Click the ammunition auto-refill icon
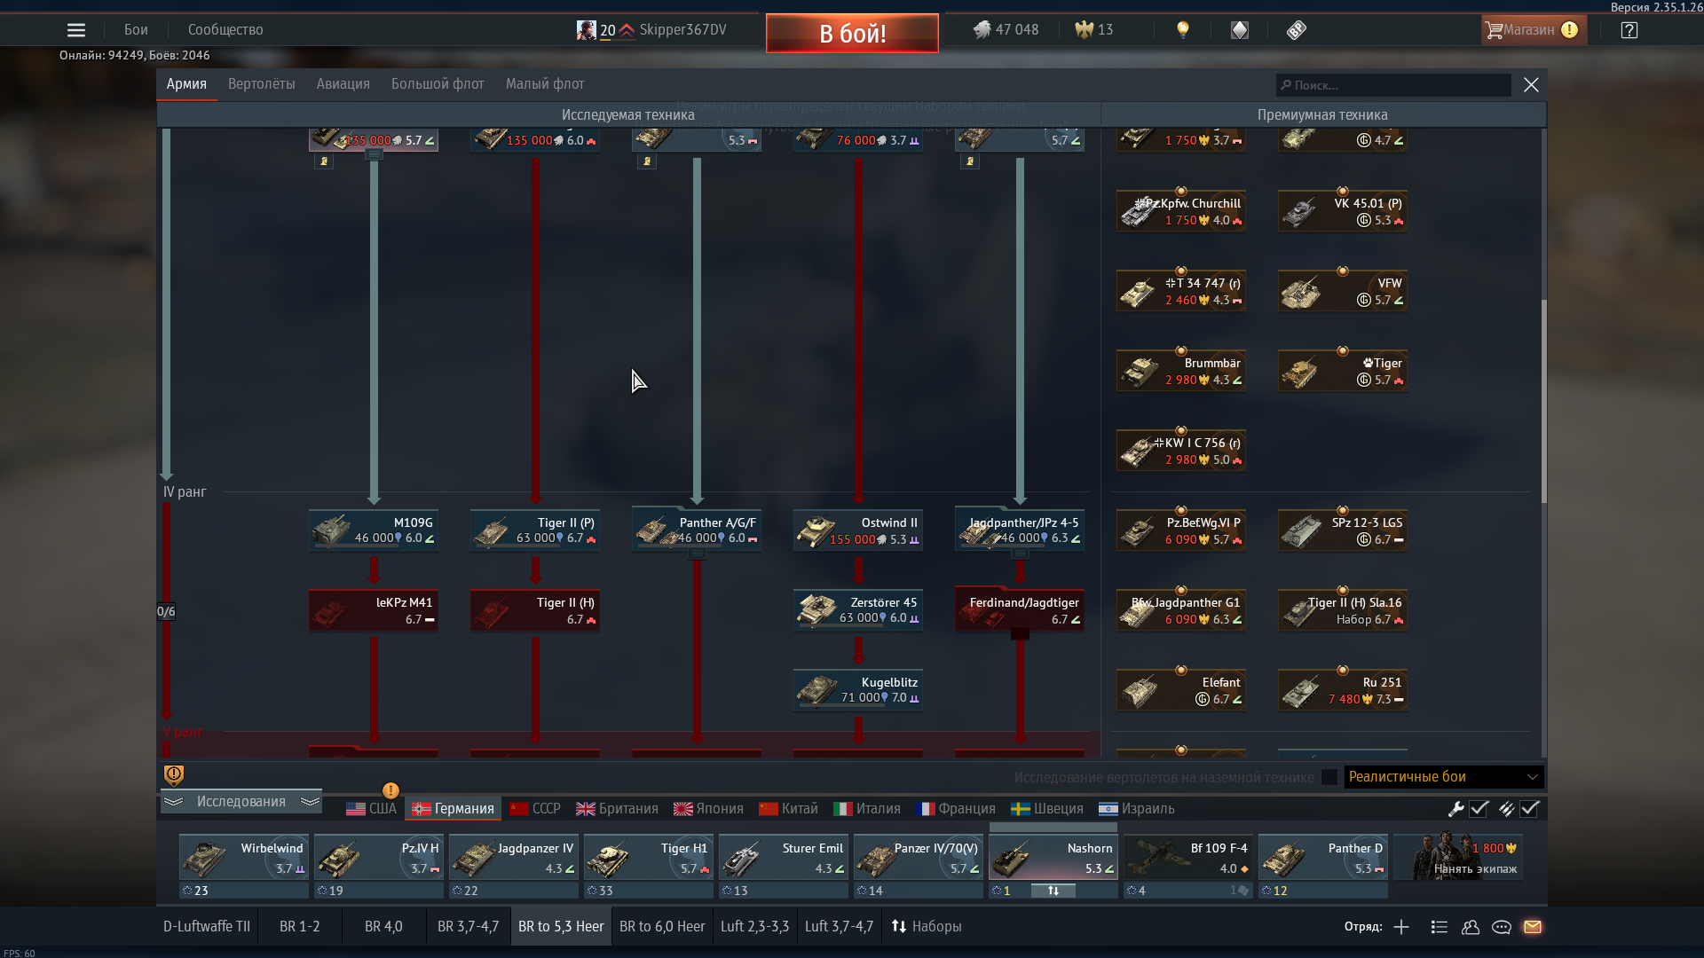 pyautogui.click(x=1506, y=809)
